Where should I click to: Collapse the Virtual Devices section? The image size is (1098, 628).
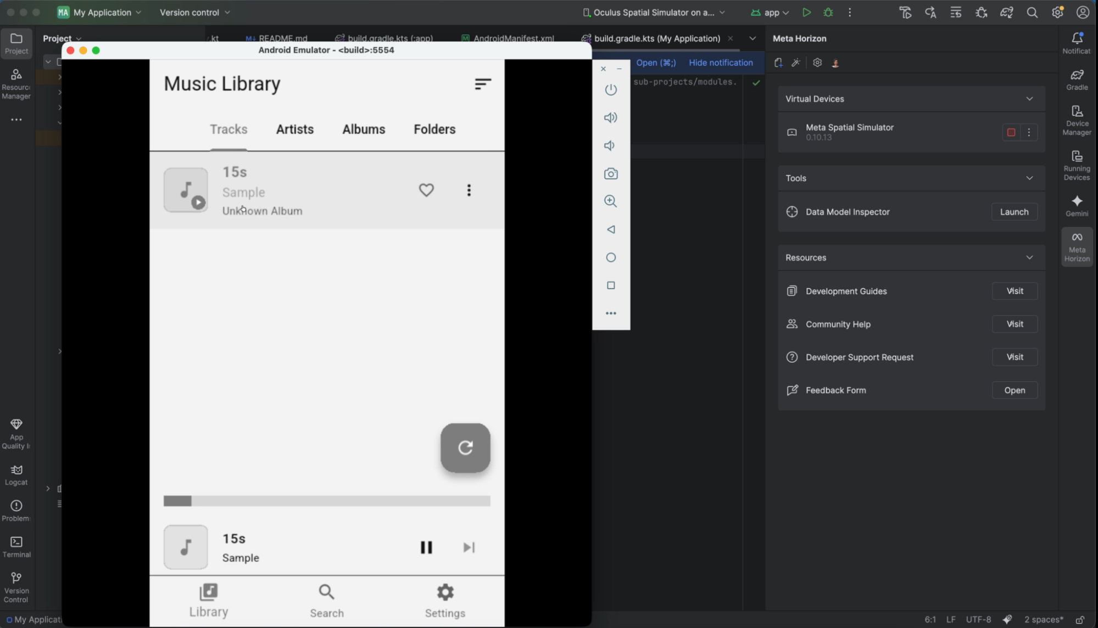tap(1029, 99)
